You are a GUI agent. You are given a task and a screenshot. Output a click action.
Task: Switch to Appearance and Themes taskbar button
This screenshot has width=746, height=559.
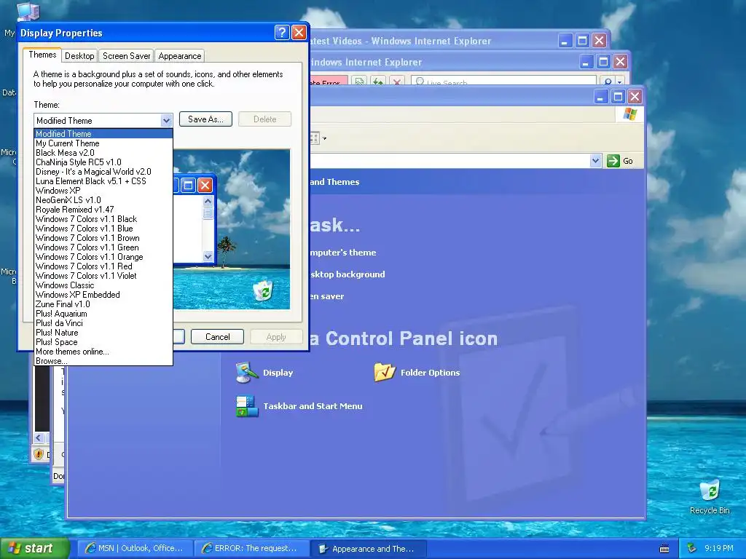[x=368, y=549]
